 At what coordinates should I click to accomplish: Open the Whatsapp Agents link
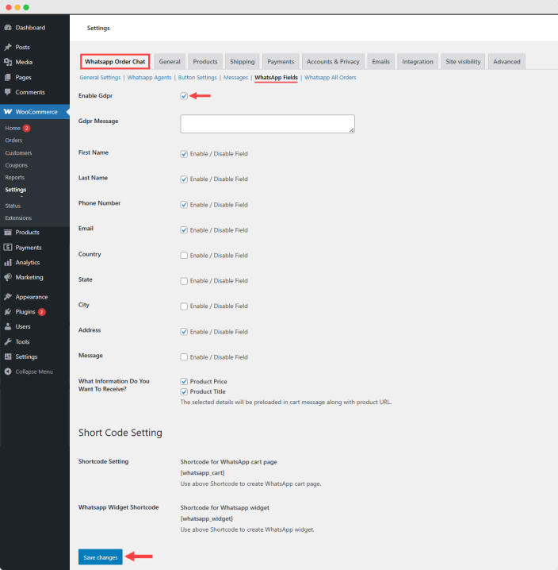click(x=149, y=78)
